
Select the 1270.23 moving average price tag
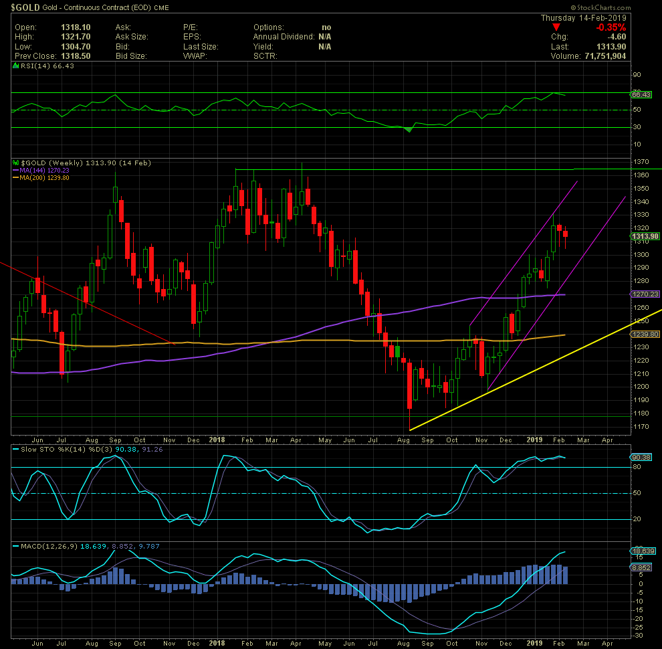tap(643, 294)
